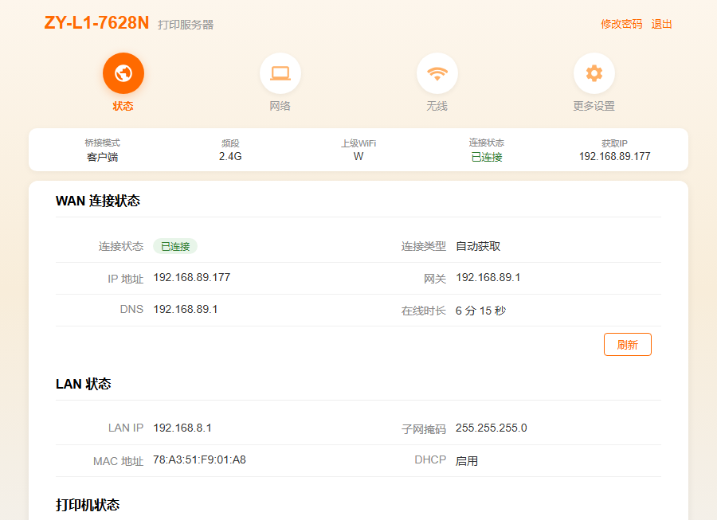The image size is (717, 520).
Task: Open the 状态 globe icon
Action: 123,73
